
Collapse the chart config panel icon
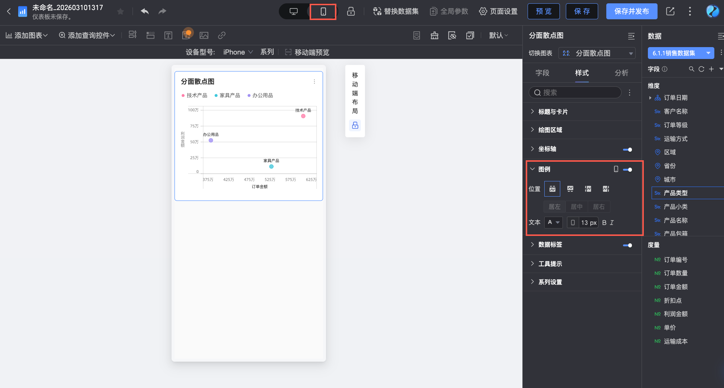(x=631, y=36)
